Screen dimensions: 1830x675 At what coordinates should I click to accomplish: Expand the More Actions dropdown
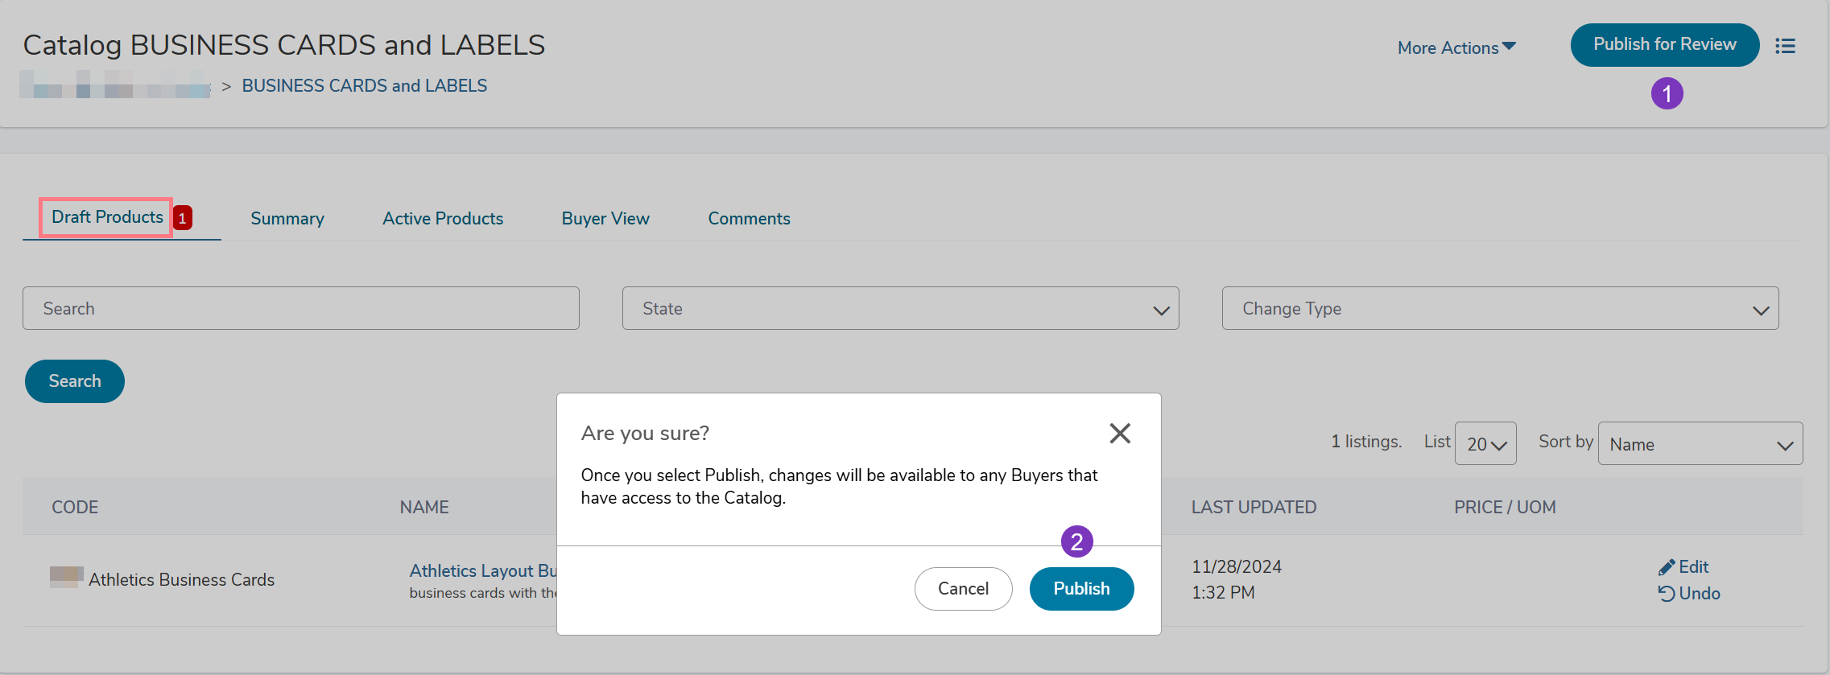(1456, 47)
